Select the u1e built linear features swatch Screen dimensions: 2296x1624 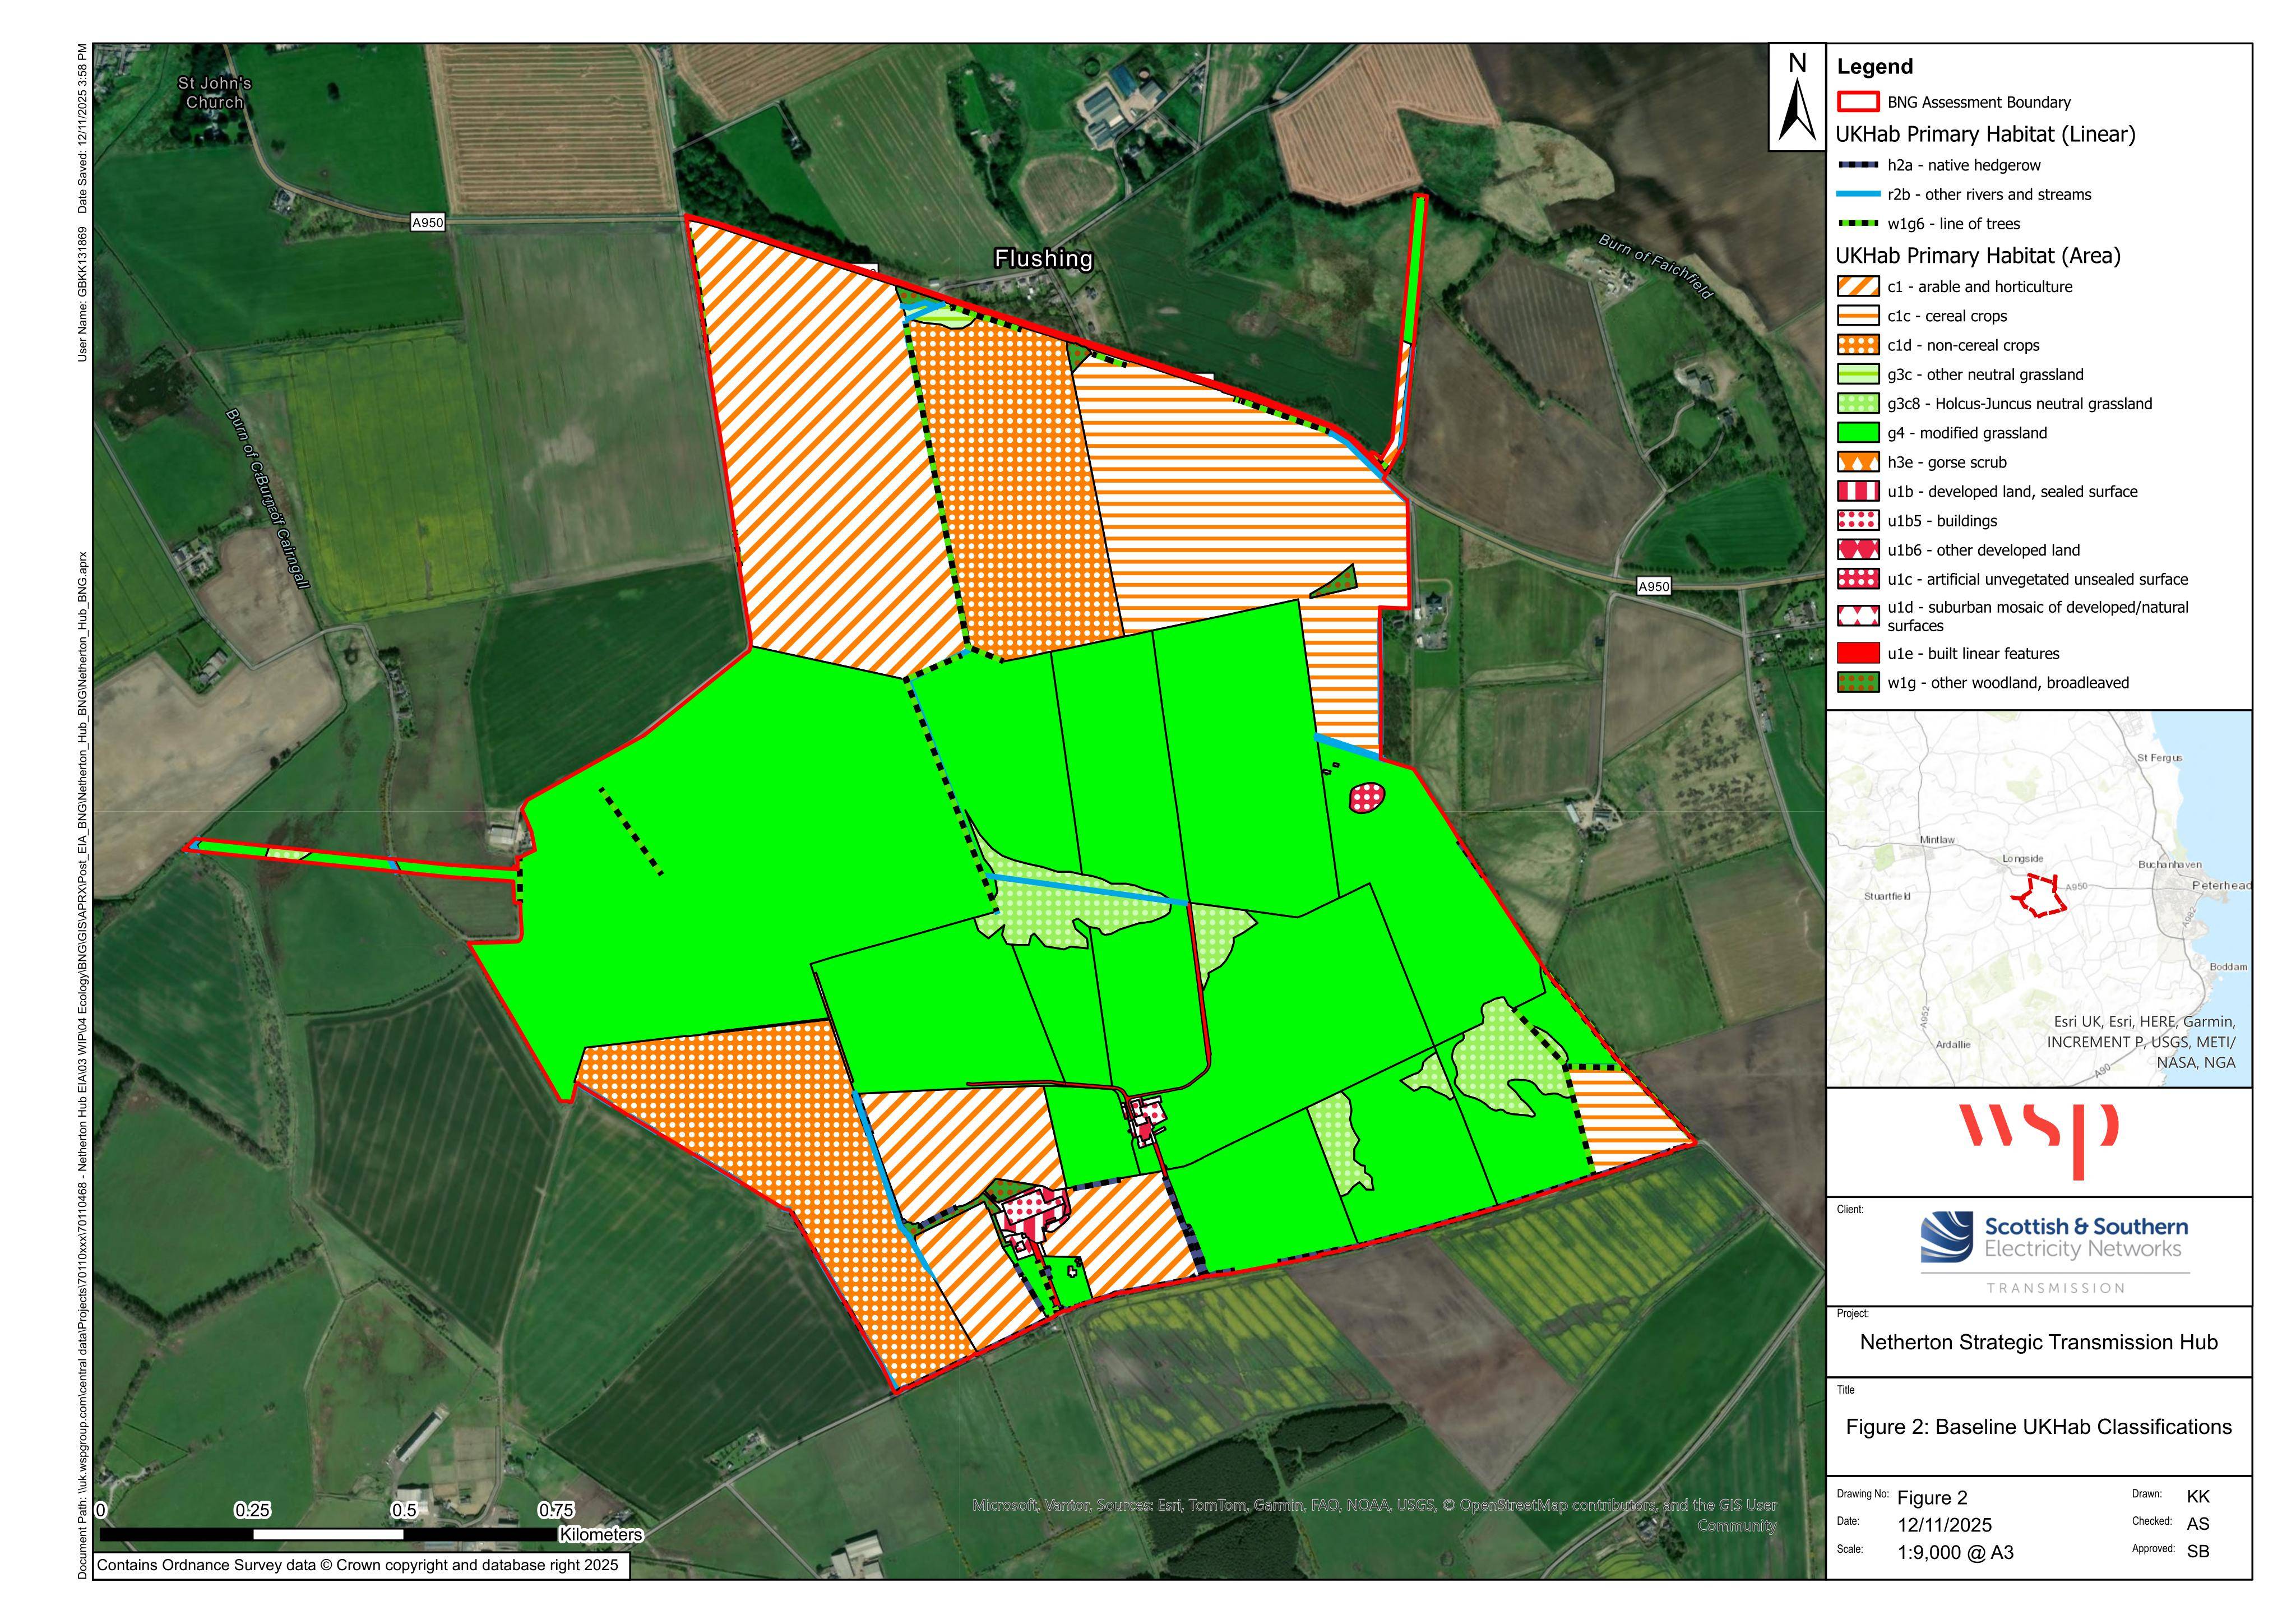coord(1858,653)
